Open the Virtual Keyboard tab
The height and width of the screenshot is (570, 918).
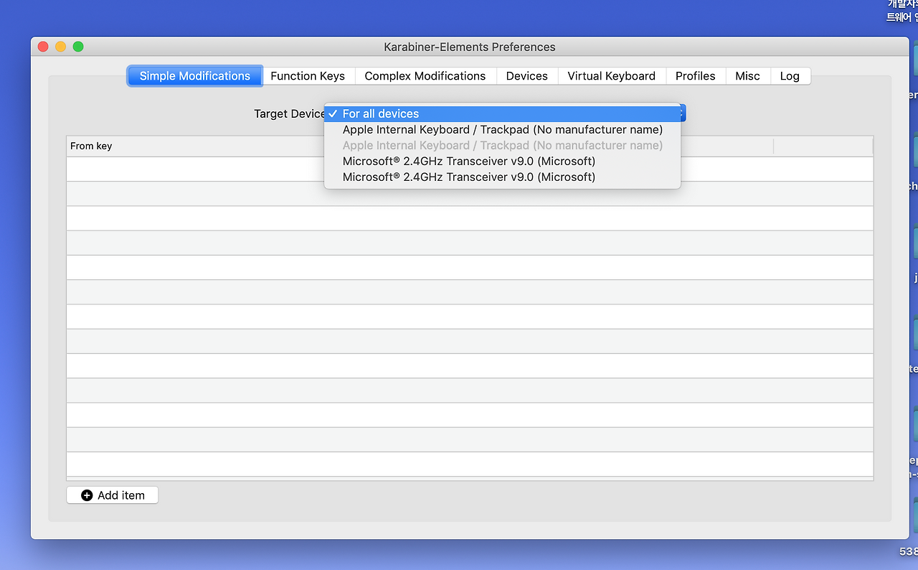(x=612, y=76)
